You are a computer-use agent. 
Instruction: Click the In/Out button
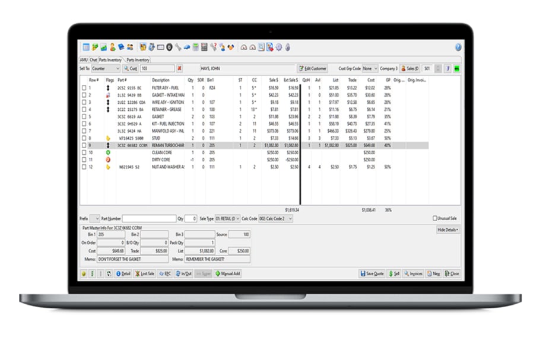tap(184, 274)
